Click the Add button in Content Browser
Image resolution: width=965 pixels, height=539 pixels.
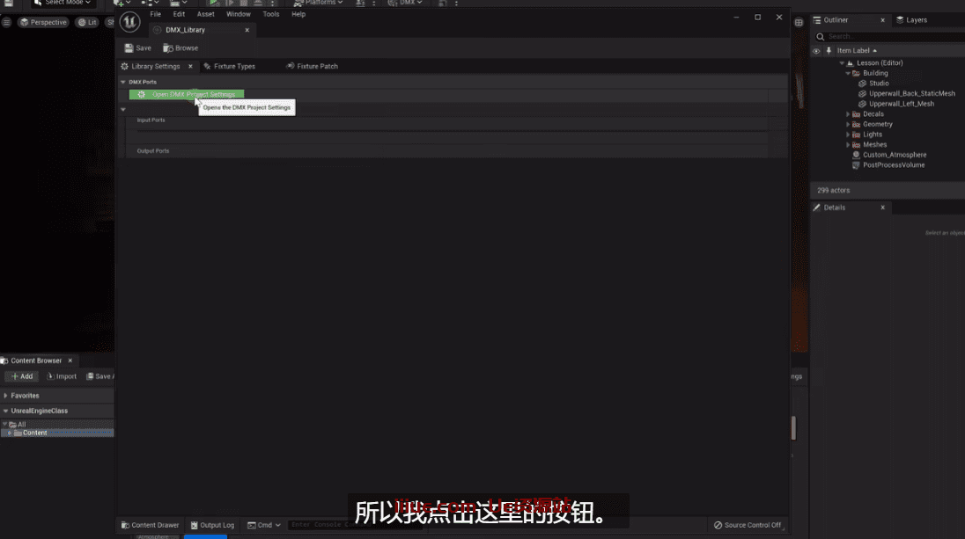click(x=21, y=376)
